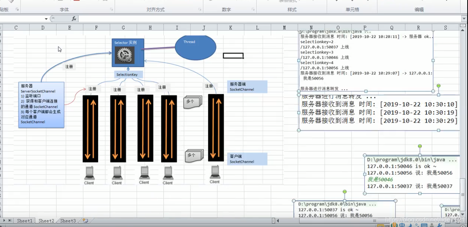The height and width of the screenshot is (227, 468).
Task: Select the empty black-outlined rectangle near Thread
Action: [233, 56]
